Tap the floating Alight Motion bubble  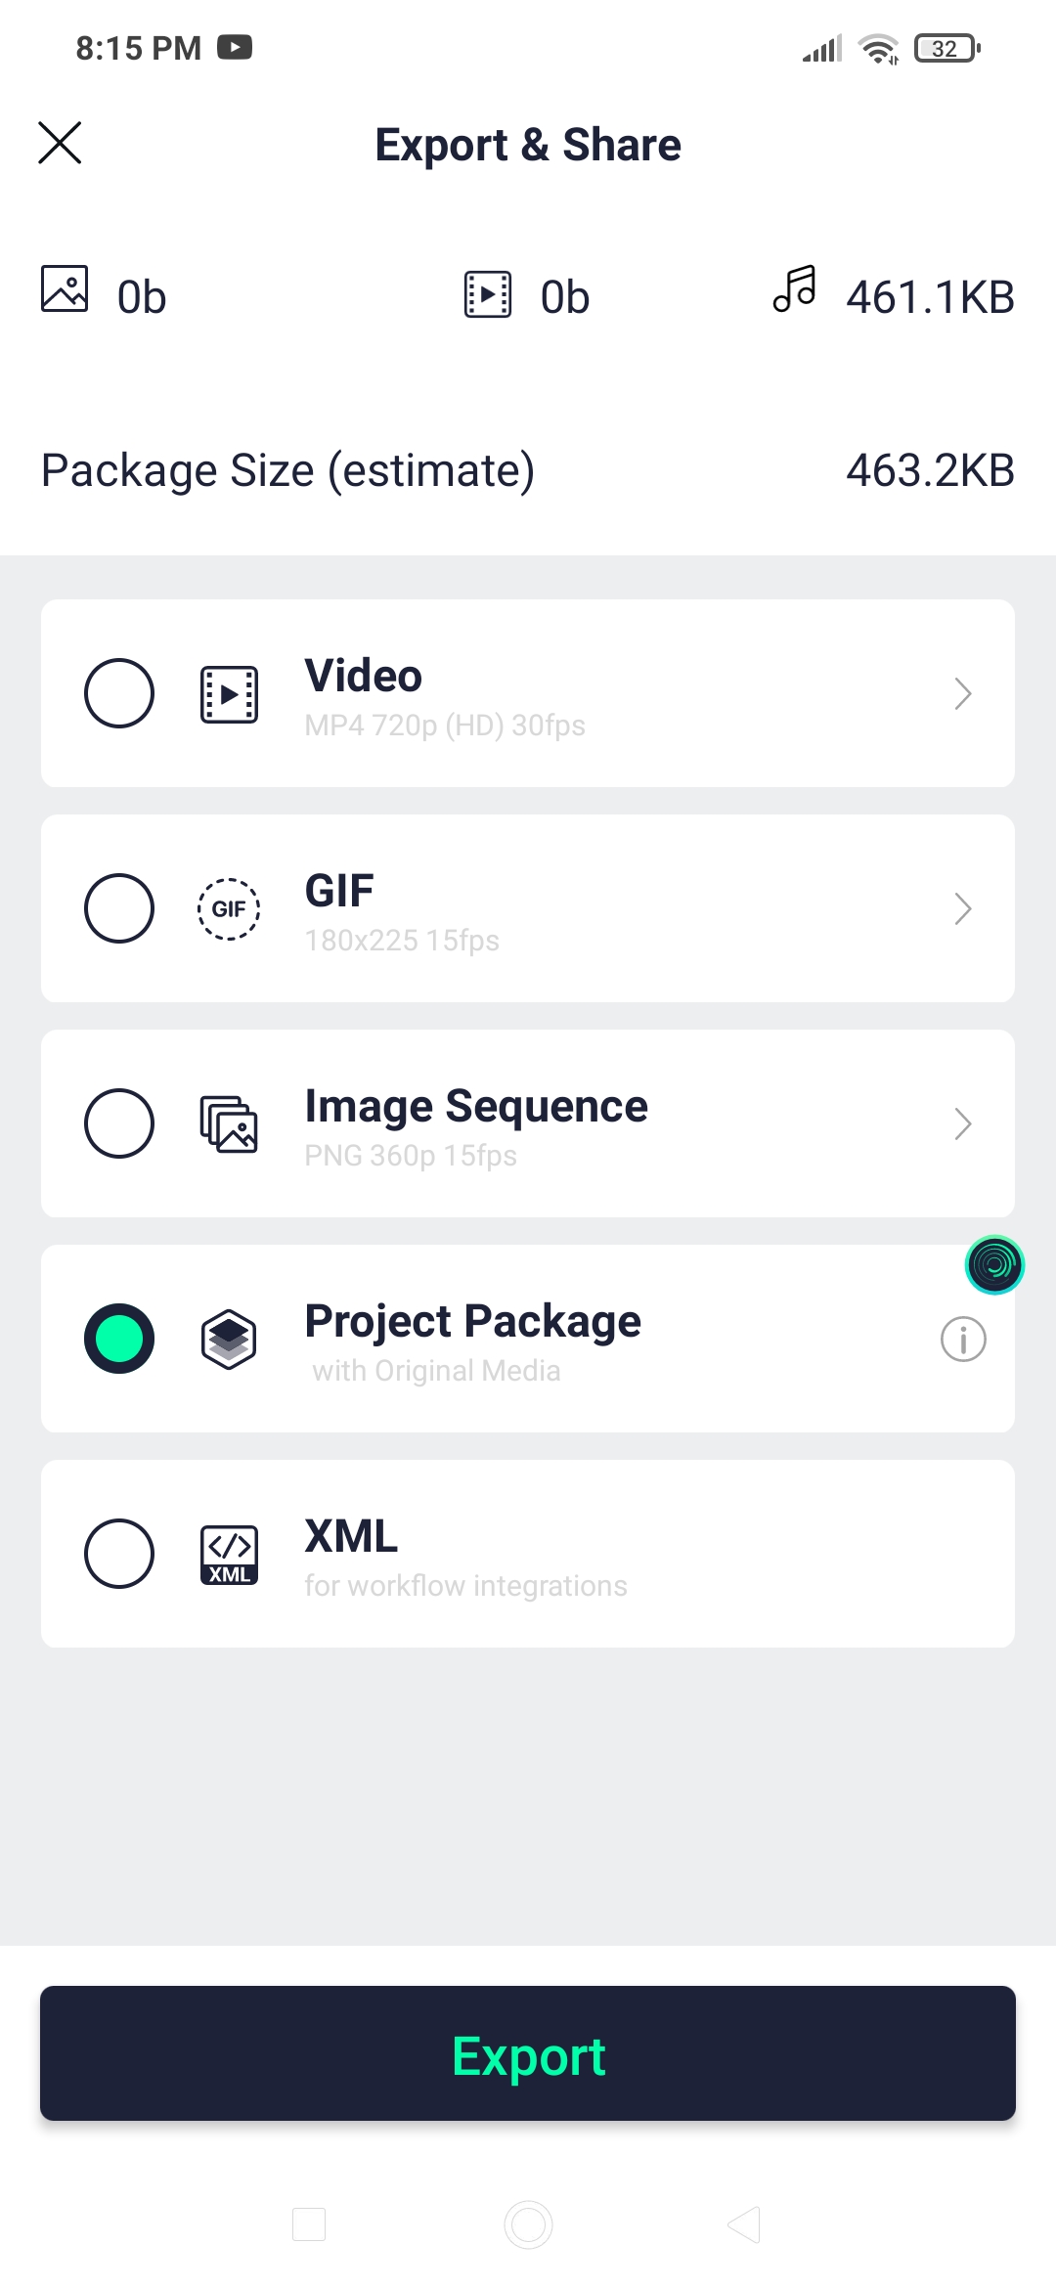pyautogui.click(x=994, y=1265)
